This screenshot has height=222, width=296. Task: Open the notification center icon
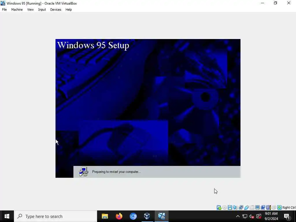point(286,216)
